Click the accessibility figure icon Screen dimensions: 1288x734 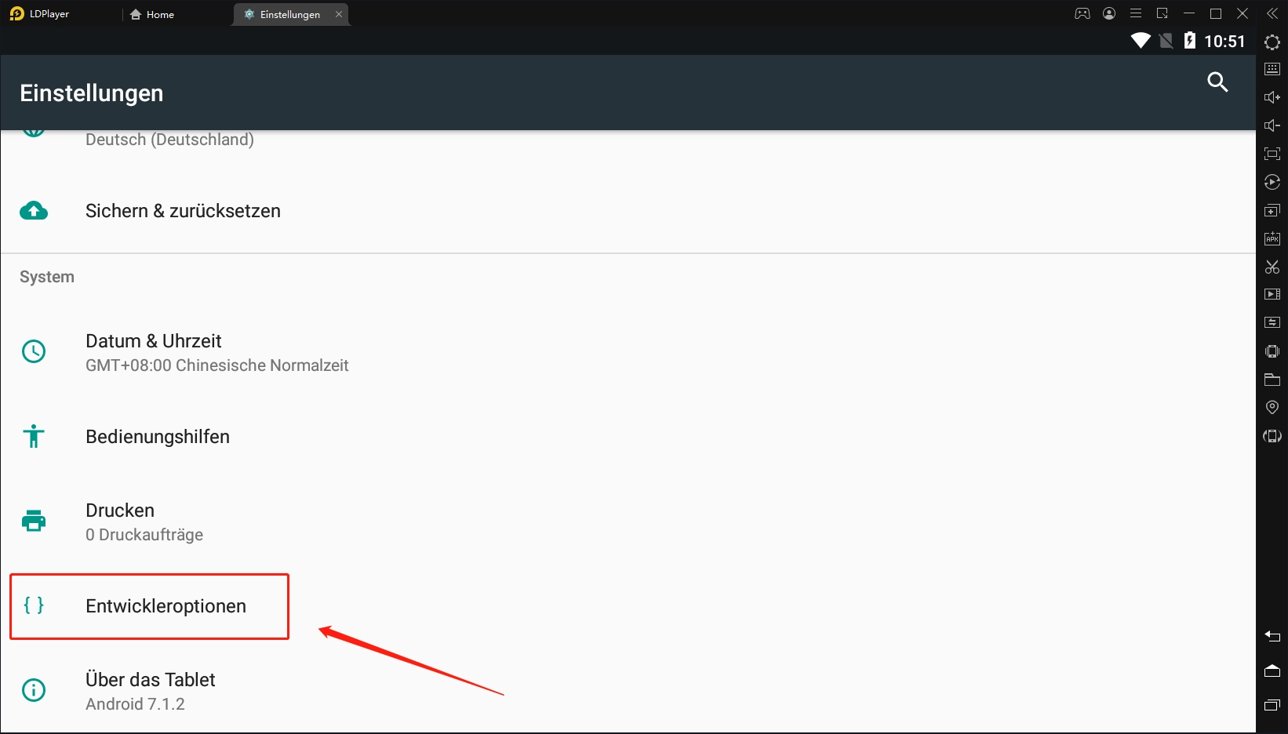click(34, 436)
